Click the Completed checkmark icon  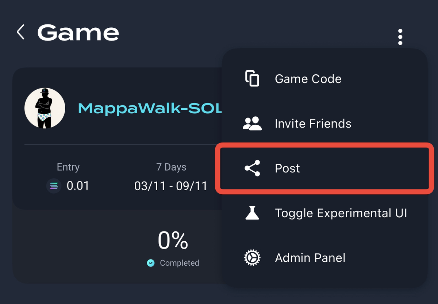point(151,263)
